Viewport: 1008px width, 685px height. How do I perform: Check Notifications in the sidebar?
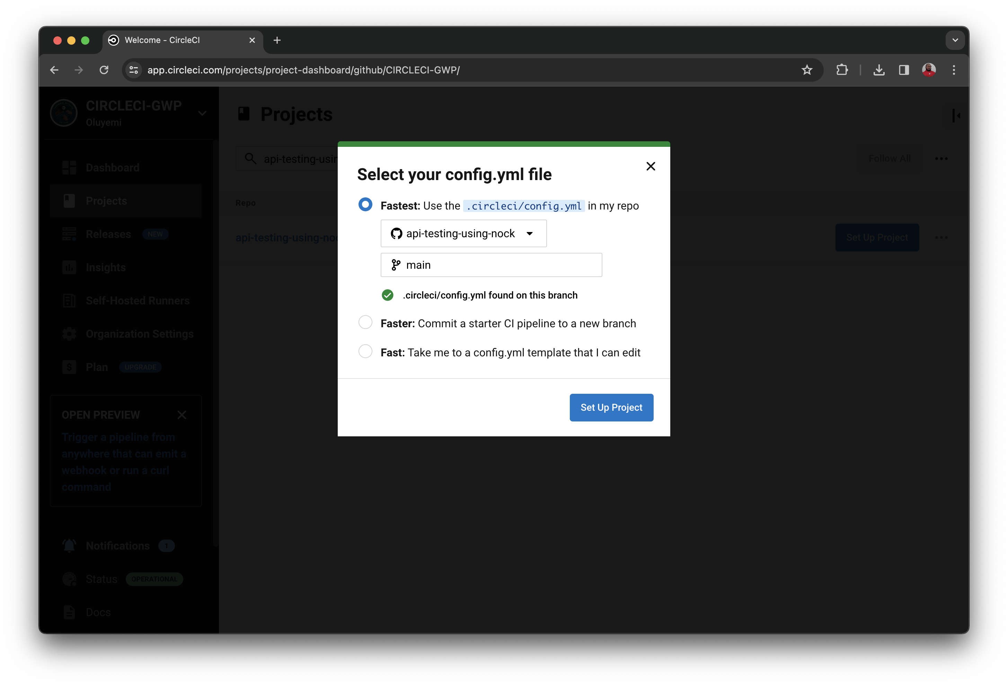(x=117, y=545)
